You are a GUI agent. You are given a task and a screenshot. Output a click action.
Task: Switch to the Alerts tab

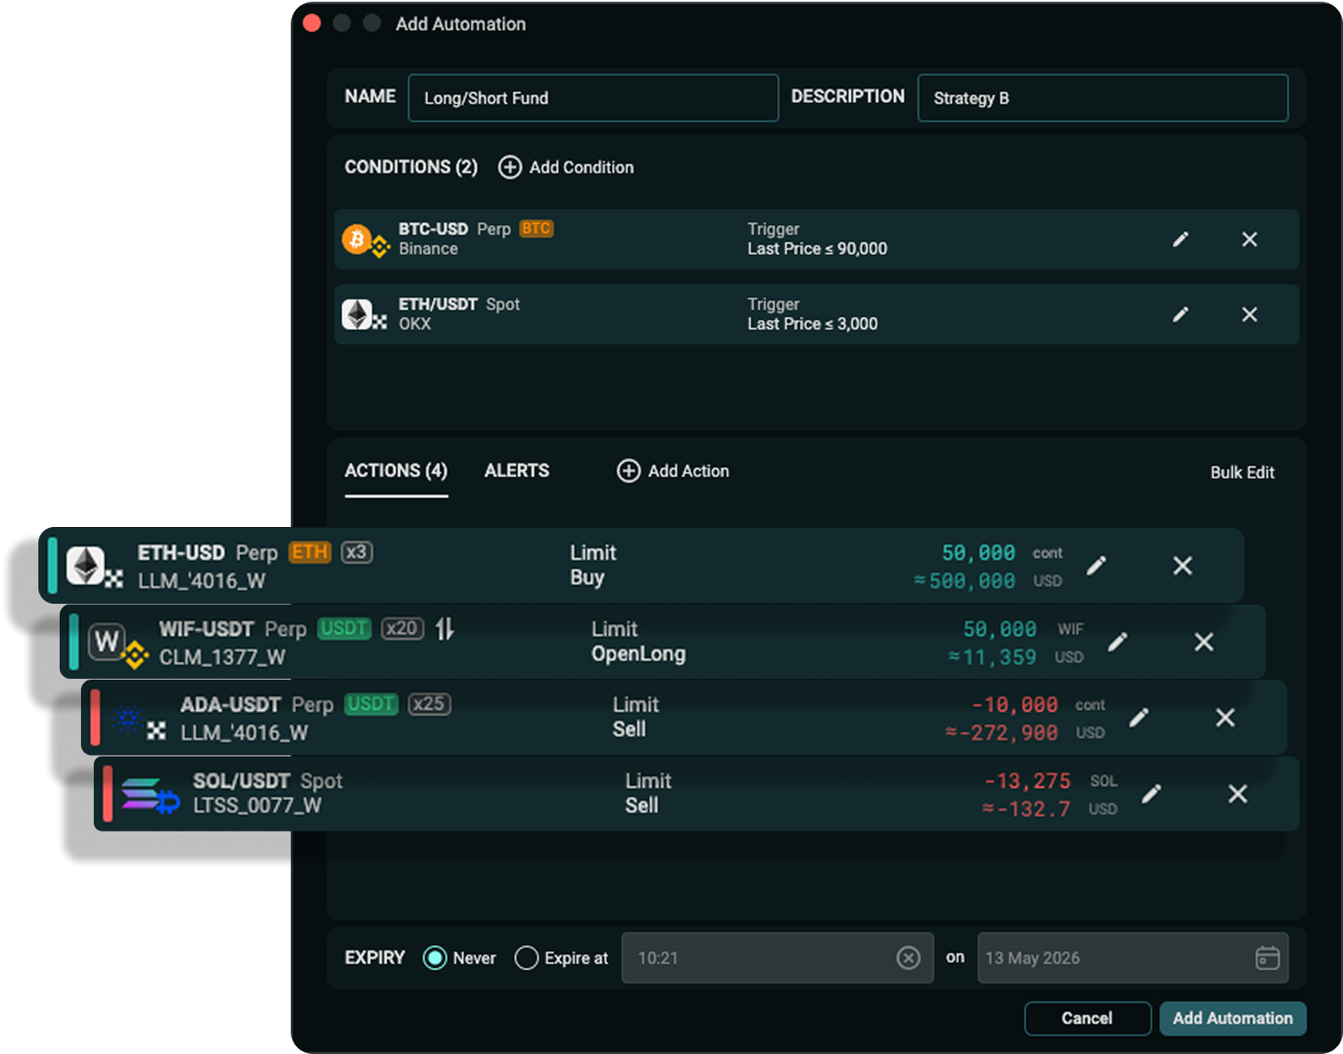click(517, 471)
